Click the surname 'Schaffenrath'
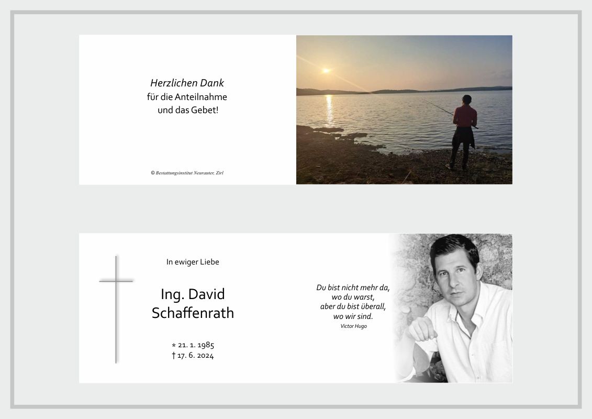The width and height of the screenshot is (592, 419). tap(193, 313)
